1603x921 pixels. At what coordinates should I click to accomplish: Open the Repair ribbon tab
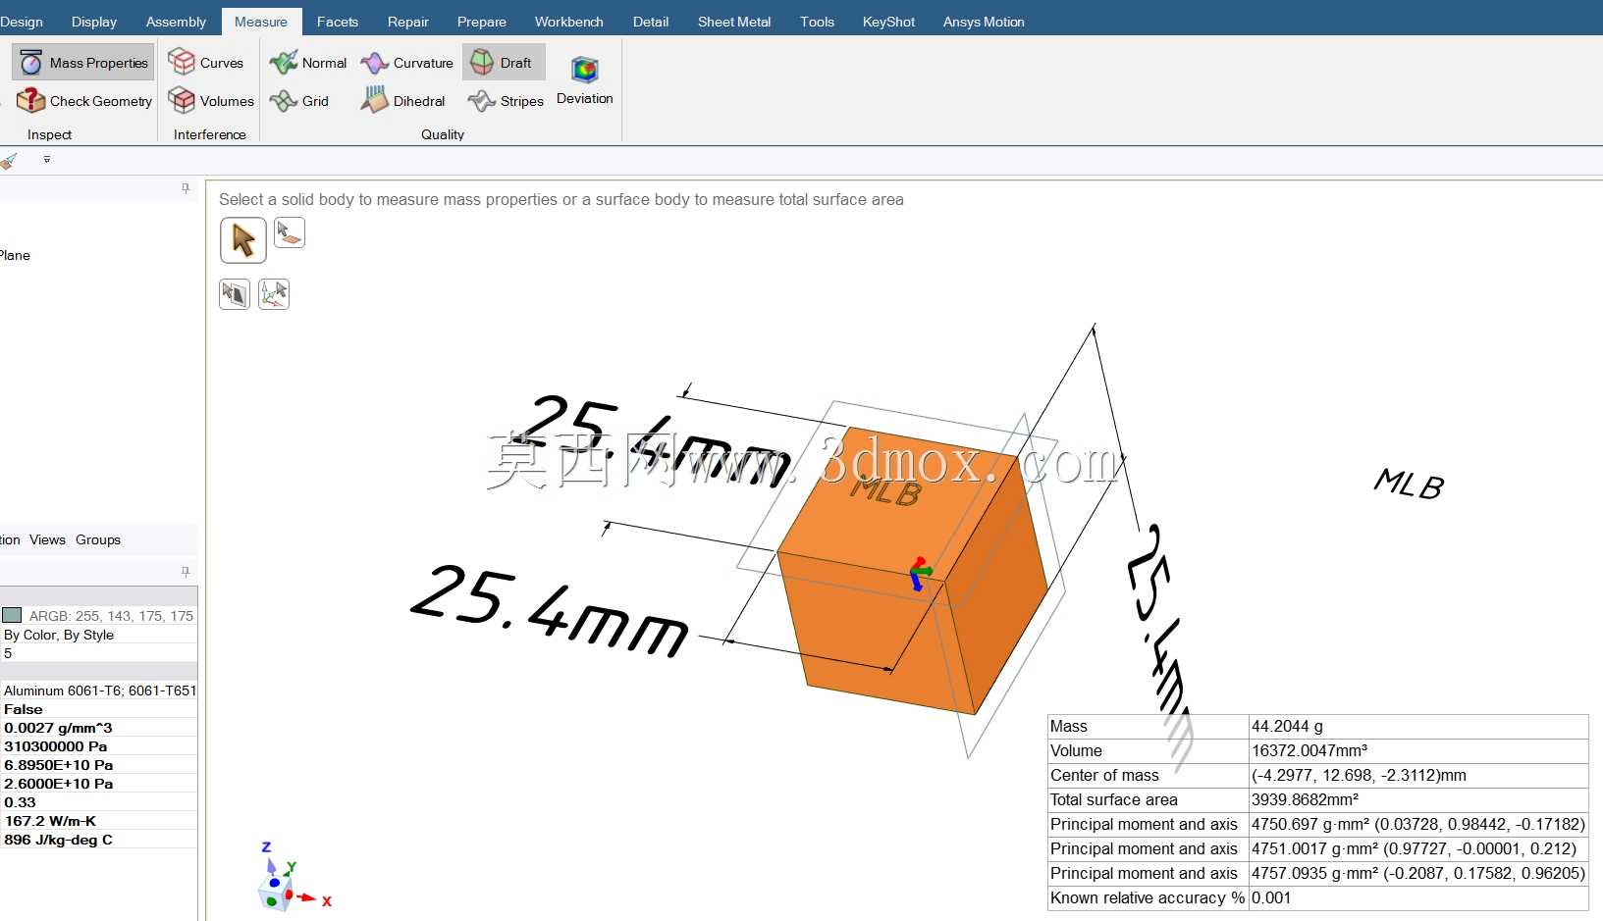[x=408, y=22]
